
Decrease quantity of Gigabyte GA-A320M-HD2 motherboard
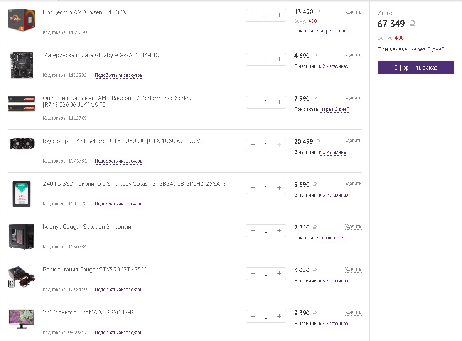point(253,59)
